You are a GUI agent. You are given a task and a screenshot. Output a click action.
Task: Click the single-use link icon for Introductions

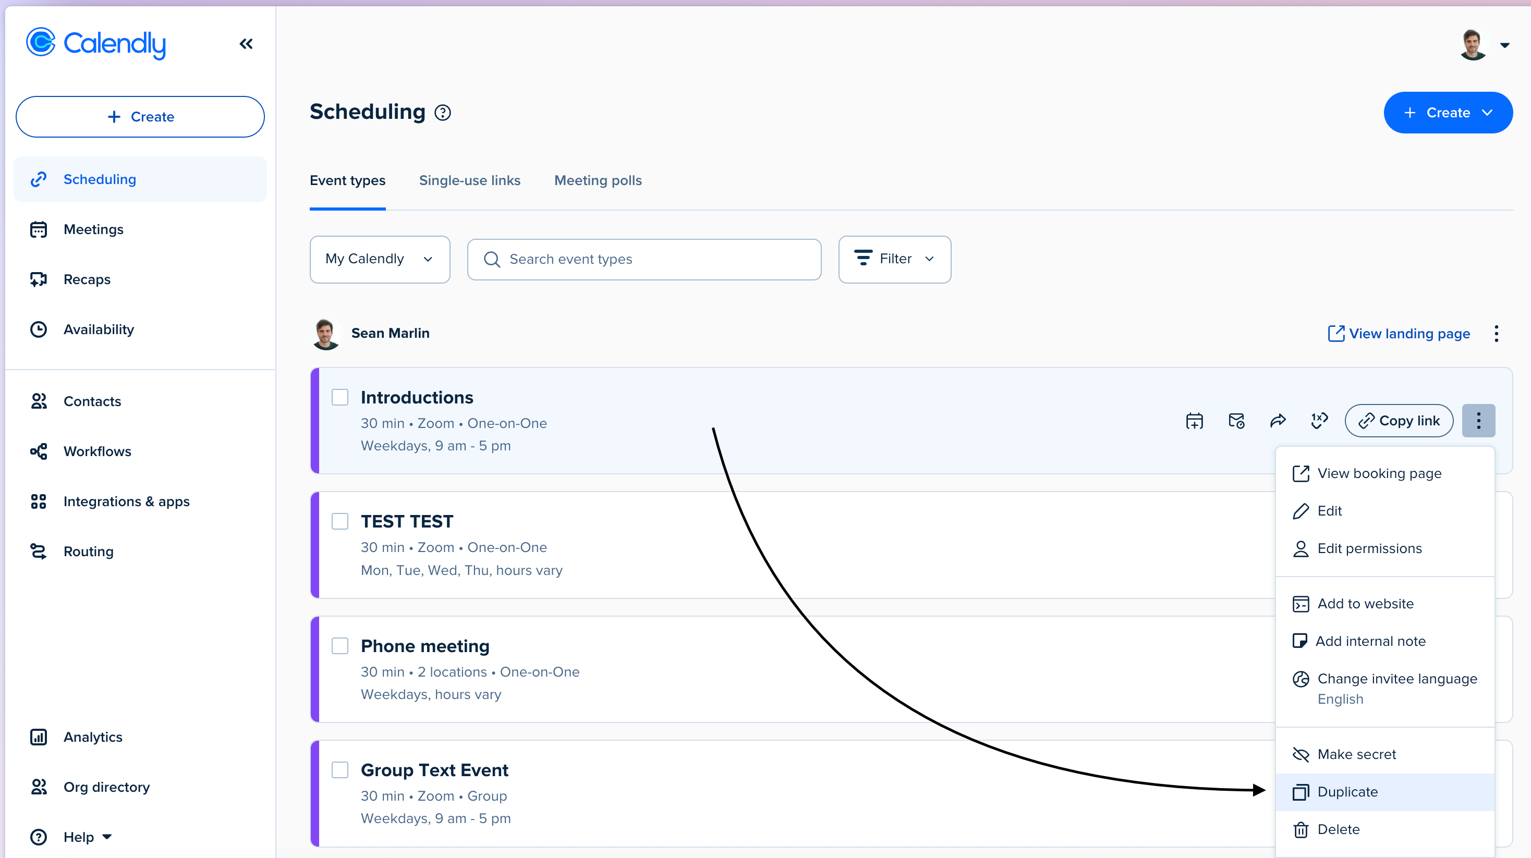1319,421
